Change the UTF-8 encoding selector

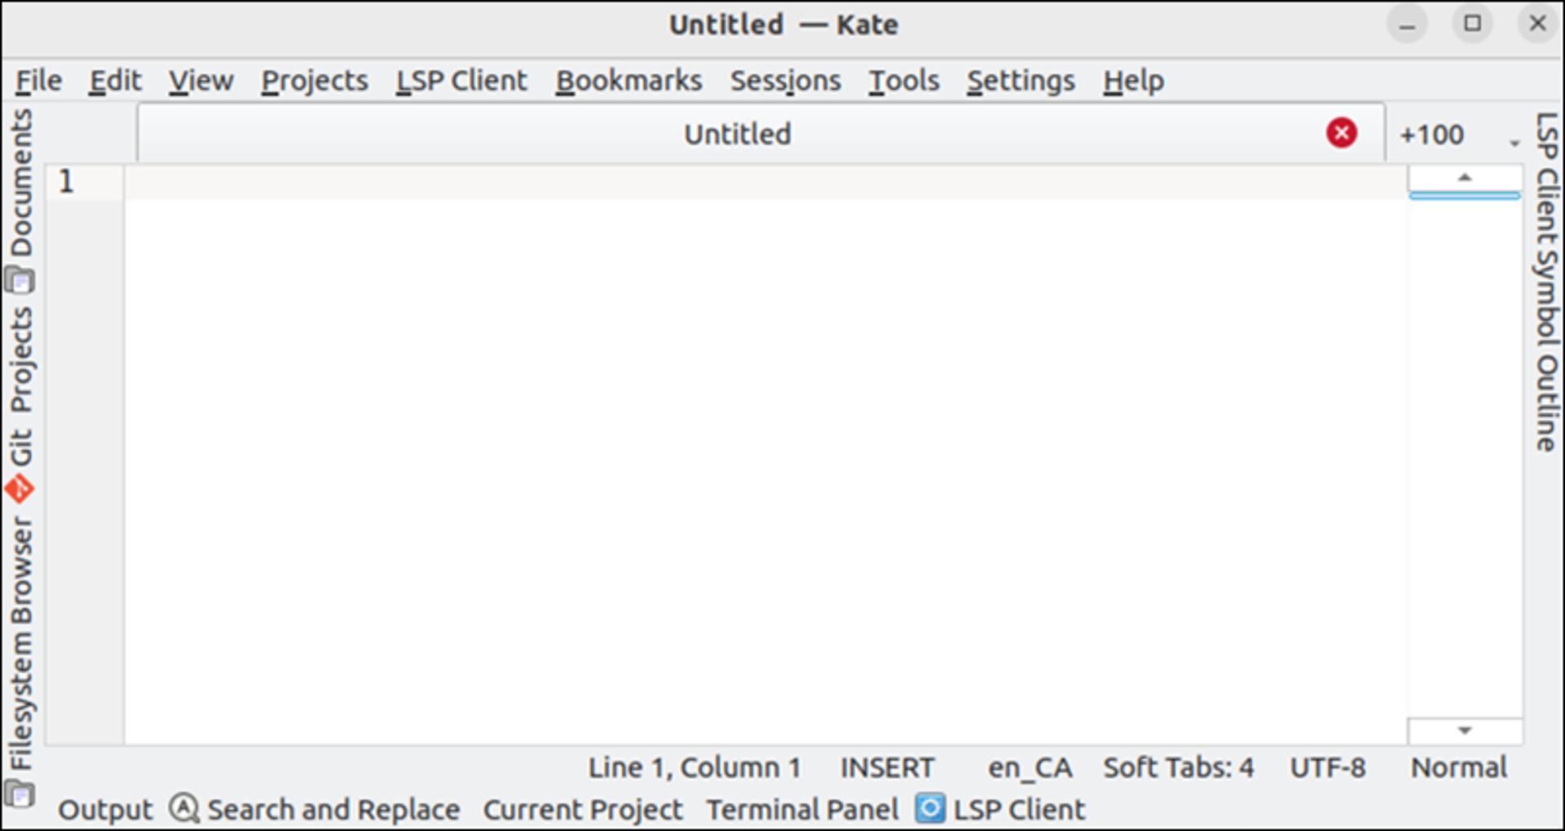click(1327, 767)
